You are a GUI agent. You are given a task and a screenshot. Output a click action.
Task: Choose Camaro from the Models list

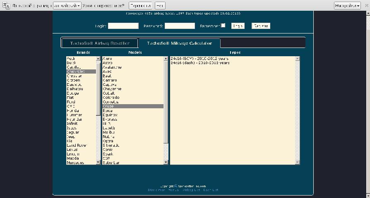[110, 80]
